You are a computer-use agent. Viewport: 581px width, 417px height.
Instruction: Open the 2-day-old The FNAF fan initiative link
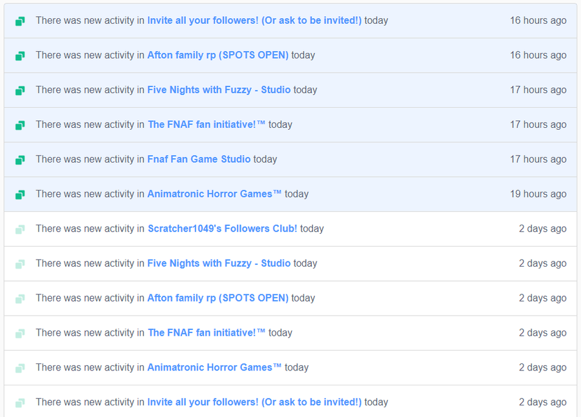click(207, 332)
